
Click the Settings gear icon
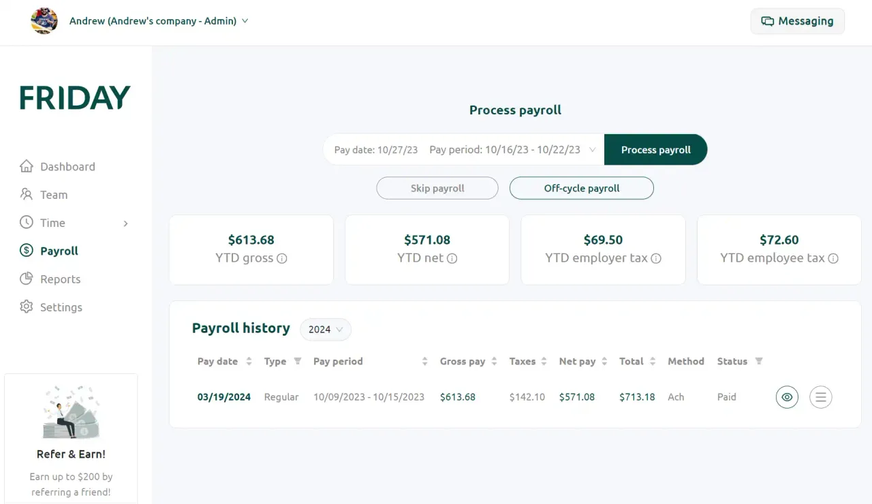[27, 306]
